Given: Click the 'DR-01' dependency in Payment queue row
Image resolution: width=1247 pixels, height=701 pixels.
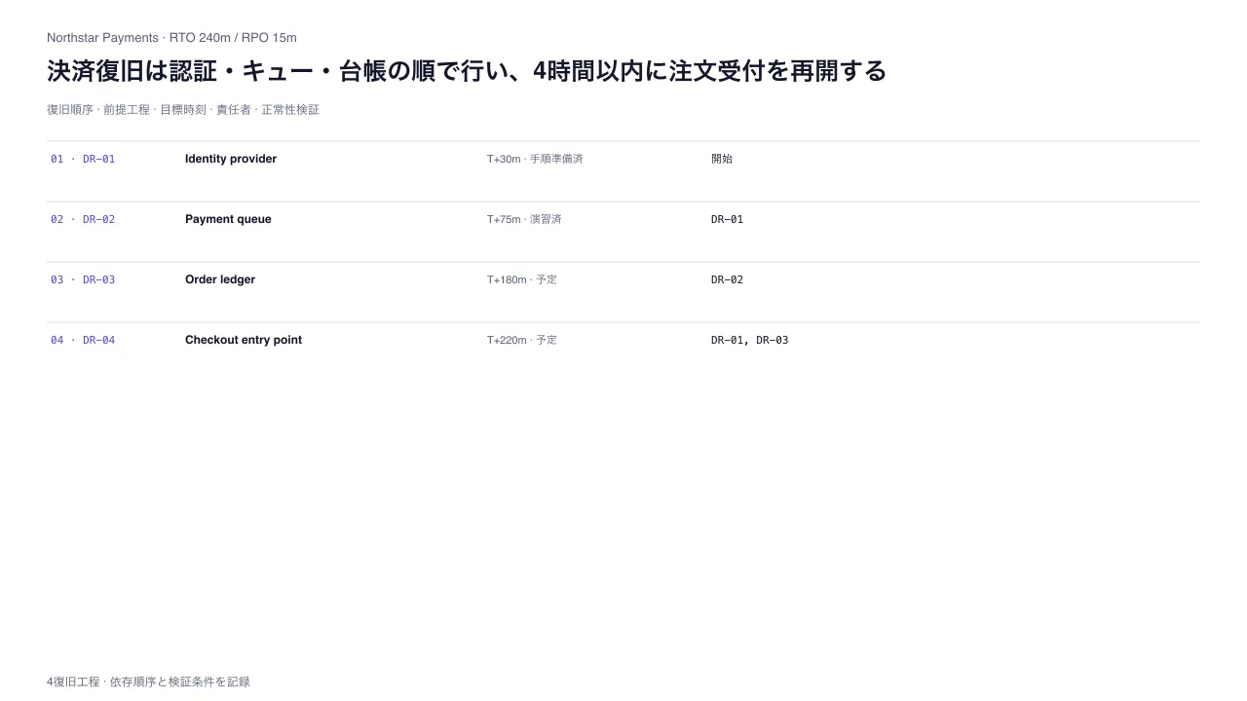Looking at the screenshot, I should point(727,219).
